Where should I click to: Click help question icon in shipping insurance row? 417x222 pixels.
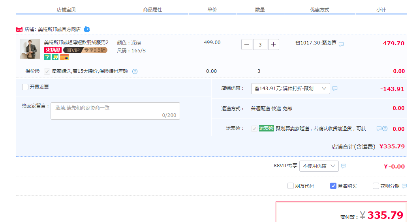tap(385, 129)
